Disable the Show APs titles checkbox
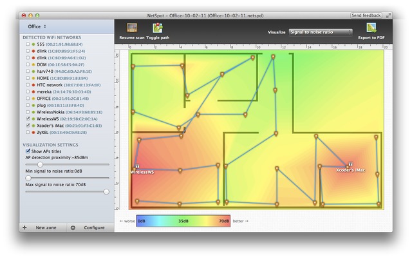Screen dimensions: 412x259 coord(27,151)
